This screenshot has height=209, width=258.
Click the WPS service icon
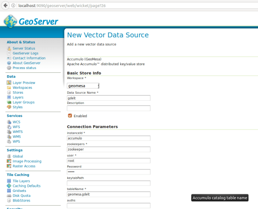(x=9, y=141)
